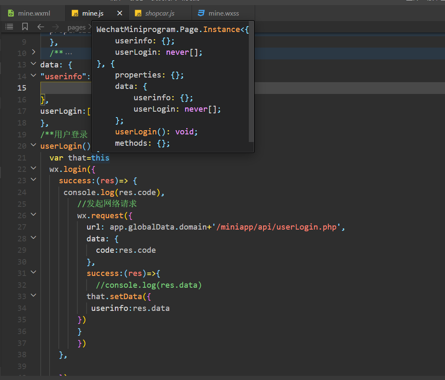Collapse the wx.request call at line 26
This screenshot has height=380, width=445.
click(34, 214)
